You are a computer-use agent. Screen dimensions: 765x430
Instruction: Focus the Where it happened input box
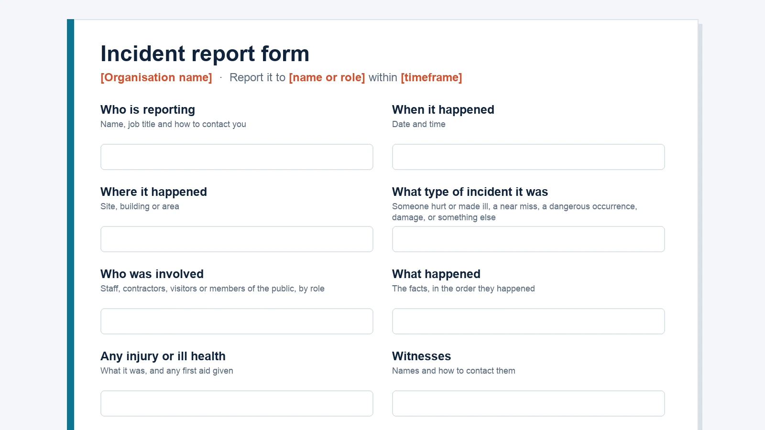(x=237, y=239)
